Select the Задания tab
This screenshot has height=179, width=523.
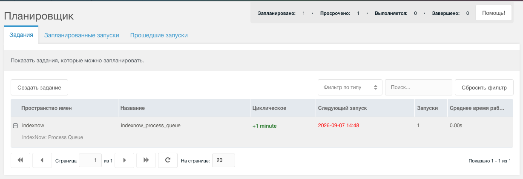pyautogui.click(x=21, y=35)
